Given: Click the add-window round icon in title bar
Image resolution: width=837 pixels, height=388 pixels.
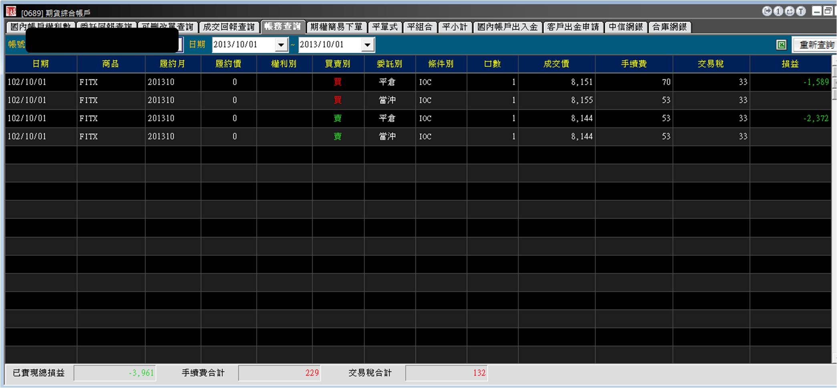Looking at the screenshot, I should (x=789, y=11).
